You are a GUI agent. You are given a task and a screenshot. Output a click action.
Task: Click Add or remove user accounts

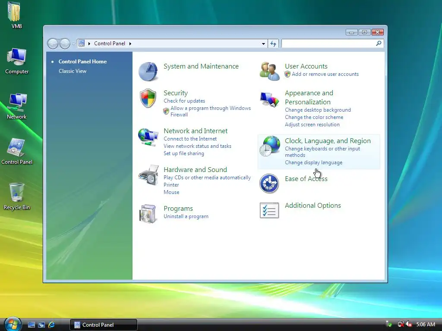(325, 74)
